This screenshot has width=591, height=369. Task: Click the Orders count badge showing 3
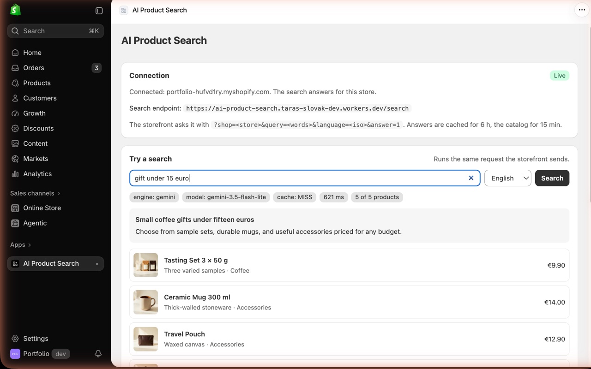[96, 68]
